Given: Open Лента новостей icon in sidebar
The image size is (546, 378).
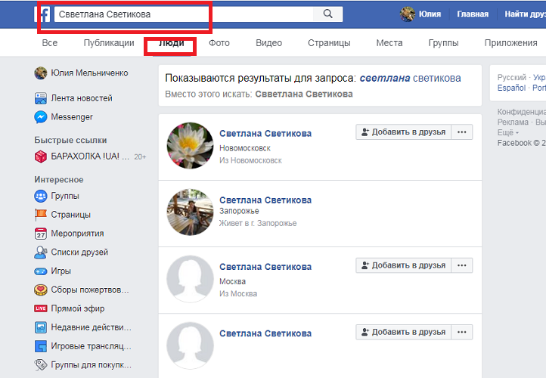Looking at the screenshot, I should click(41, 98).
